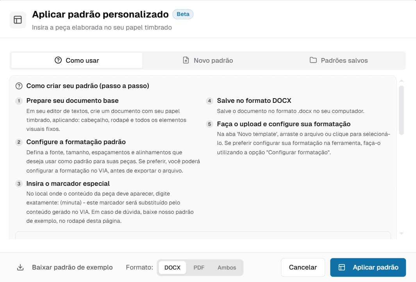Viewport: 416px width, 282px height.
Task: Select the DOCX format option
Action: point(172,268)
